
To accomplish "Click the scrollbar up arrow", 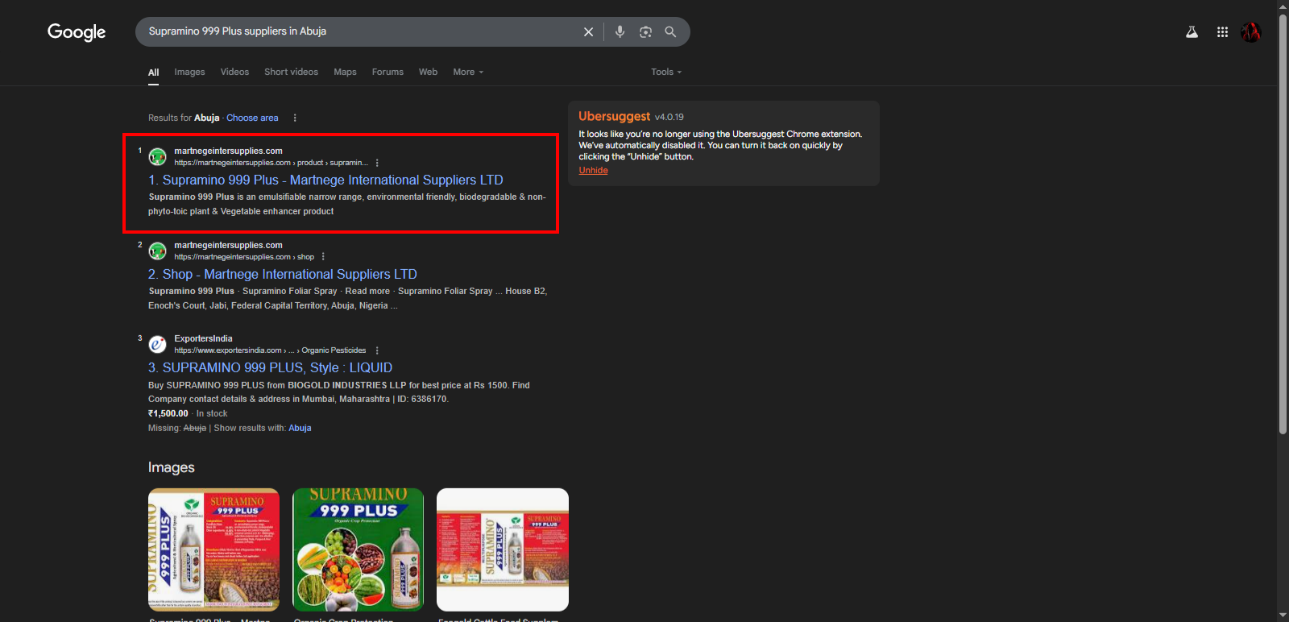I will coord(1283,6).
